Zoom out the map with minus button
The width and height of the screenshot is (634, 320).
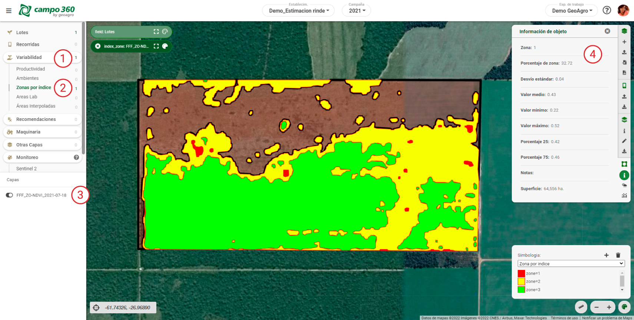(x=597, y=307)
